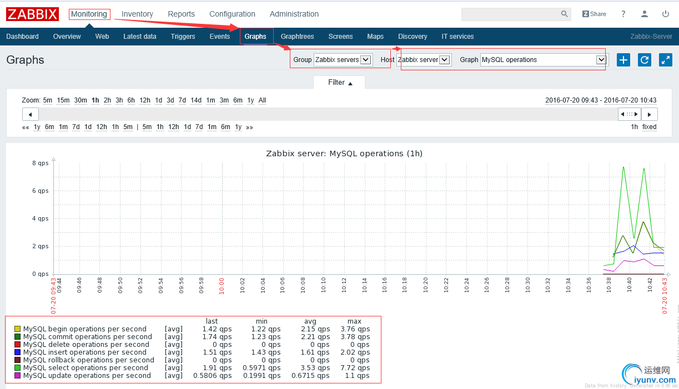Click the graph title MySQL operations (1h)
The image size is (679, 389).
pyautogui.click(x=344, y=153)
